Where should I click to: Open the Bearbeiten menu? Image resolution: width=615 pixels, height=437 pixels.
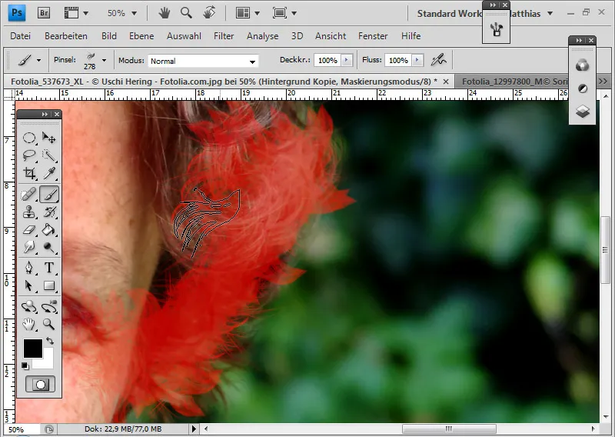[x=66, y=36]
